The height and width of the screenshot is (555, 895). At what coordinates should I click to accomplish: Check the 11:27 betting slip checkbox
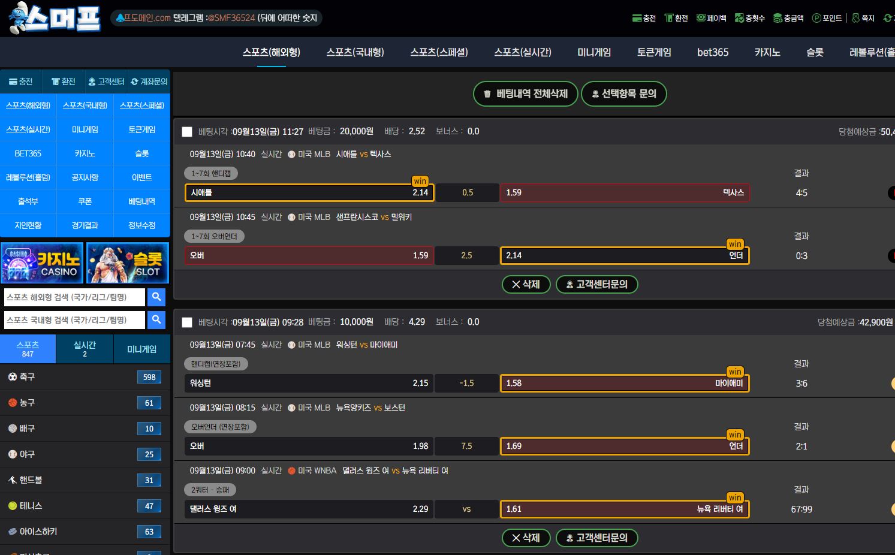coord(187,132)
